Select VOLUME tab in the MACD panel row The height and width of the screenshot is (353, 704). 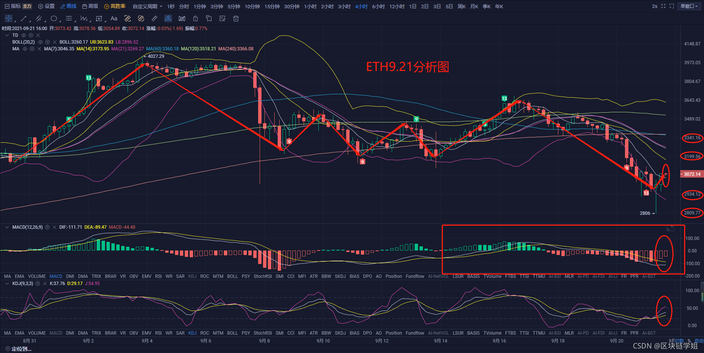pos(37,276)
